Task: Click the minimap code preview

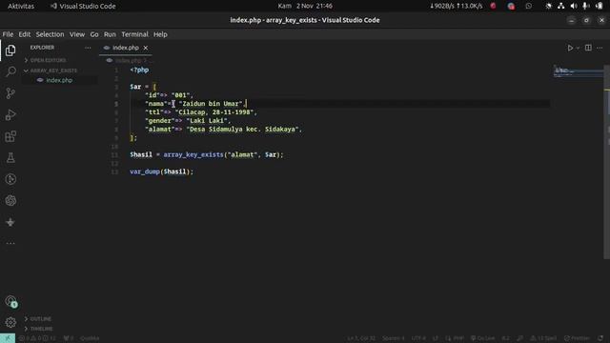Action: (x=579, y=71)
